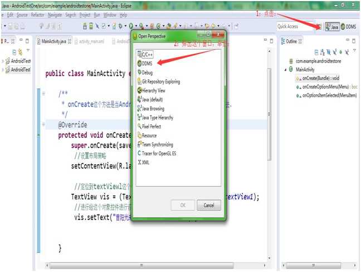Viewport: 361px width, 272px height.
Task: Expand the first AndroidTest project node
Action: (x=3, y=61)
